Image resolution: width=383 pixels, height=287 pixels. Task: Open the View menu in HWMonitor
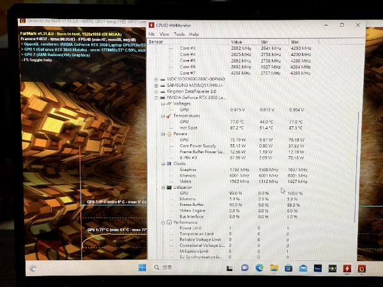(164, 34)
